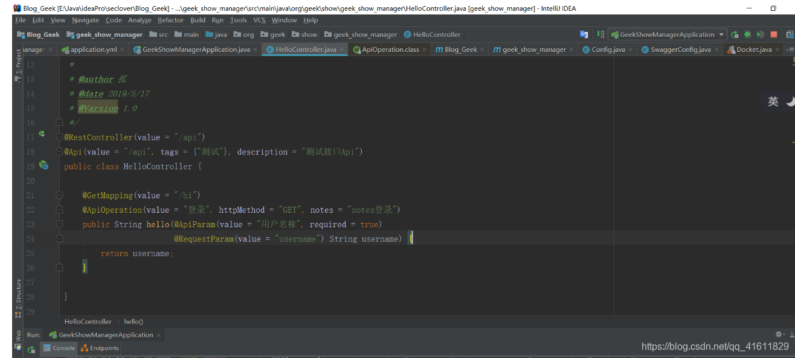The width and height of the screenshot is (795, 358).
Task: Open the Translate action icon in the toolbar
Action: [x=583, y=34]
